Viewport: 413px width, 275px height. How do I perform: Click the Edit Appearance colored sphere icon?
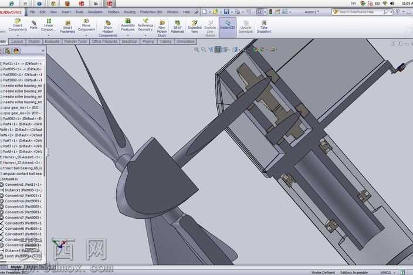(256, 49)
